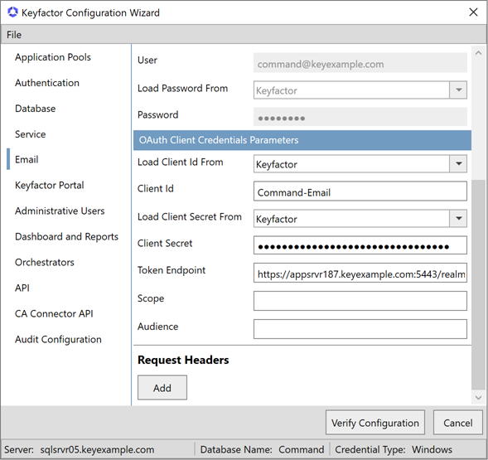488x460 pixels.
Task: Click the disabled User email field
Action: (x=360, y=63)
